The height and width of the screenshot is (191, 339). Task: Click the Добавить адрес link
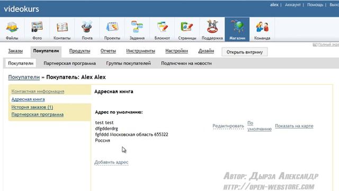pos(111,162)
